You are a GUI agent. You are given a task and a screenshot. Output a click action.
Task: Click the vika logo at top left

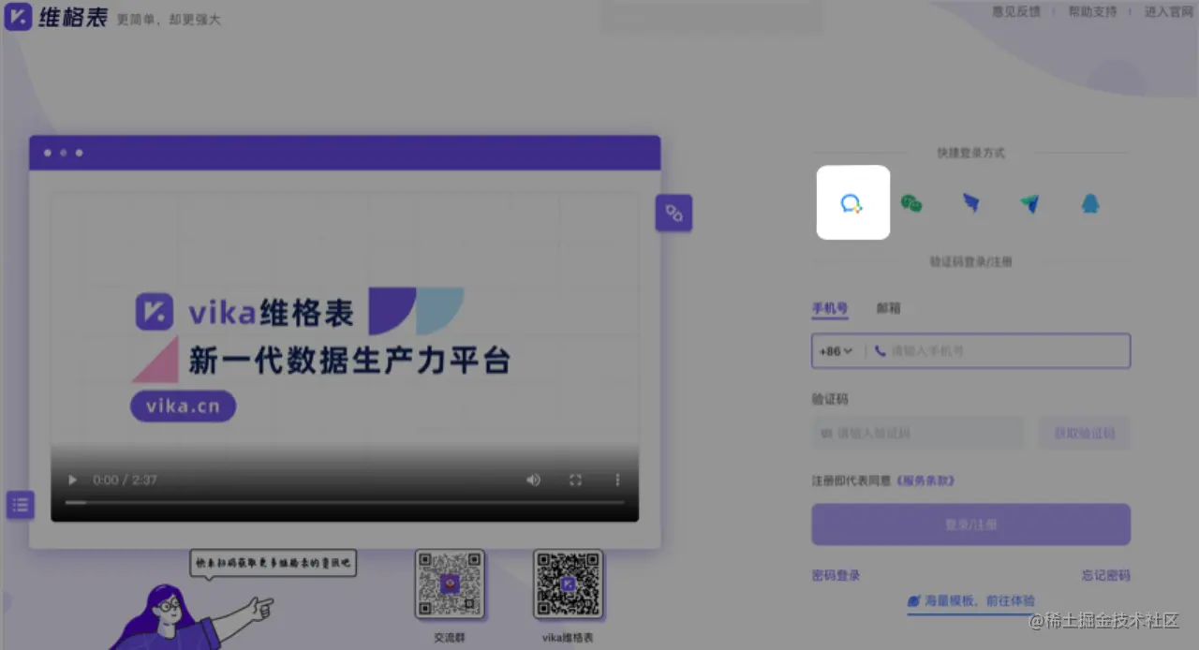pos(56,16)
